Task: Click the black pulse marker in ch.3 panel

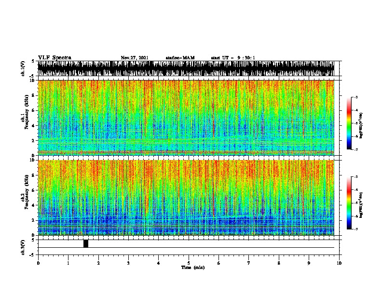Action: [x=86, y=243]
